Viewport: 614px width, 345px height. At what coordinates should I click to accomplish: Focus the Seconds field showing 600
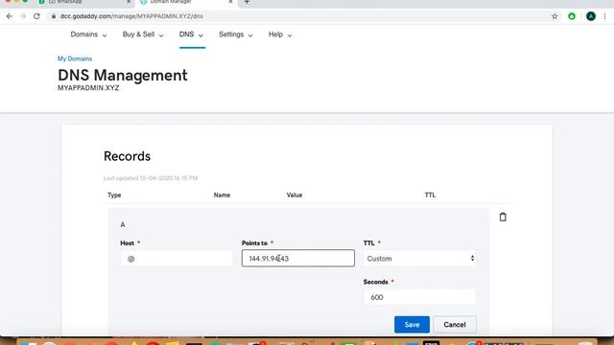(419, 297)
